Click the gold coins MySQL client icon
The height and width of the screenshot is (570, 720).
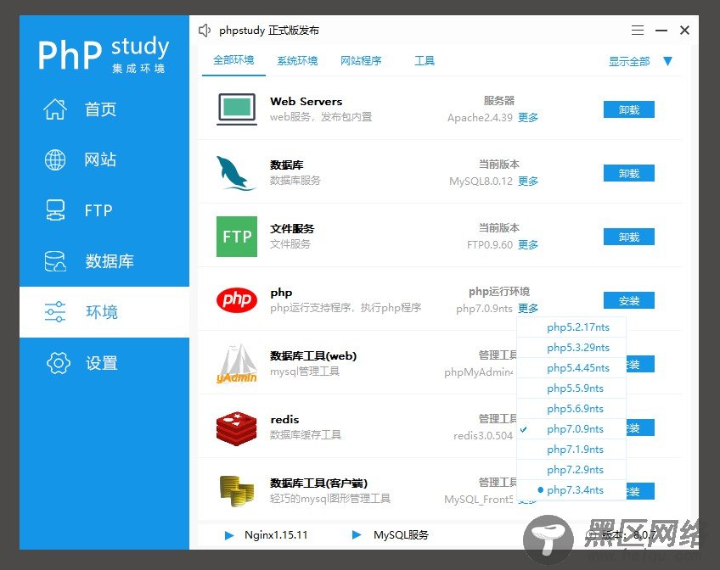click(237, 491)
